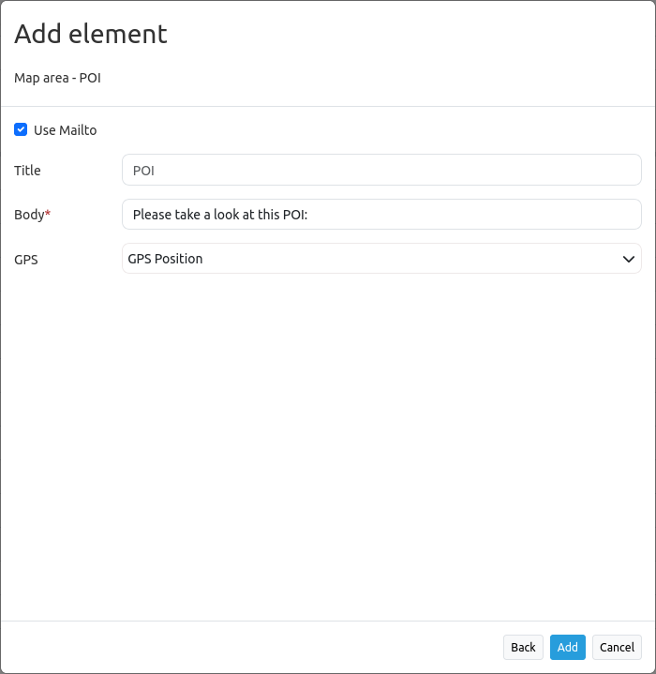
Task: Click the Add element heading
Action: pos(91,35)
